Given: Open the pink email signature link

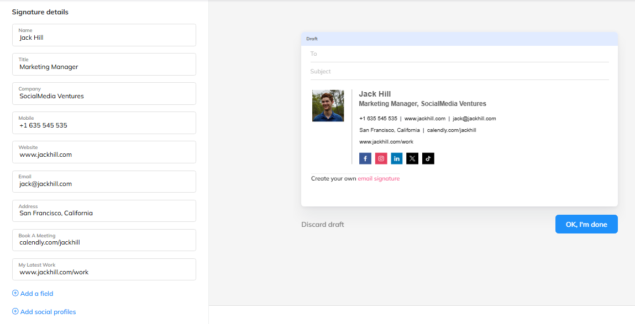Looking at the screenshot, I should tap(379, 179).
